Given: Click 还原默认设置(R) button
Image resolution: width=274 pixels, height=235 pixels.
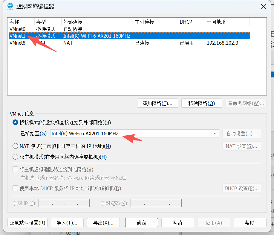Looking at the screenshot, I should point(27,222).
